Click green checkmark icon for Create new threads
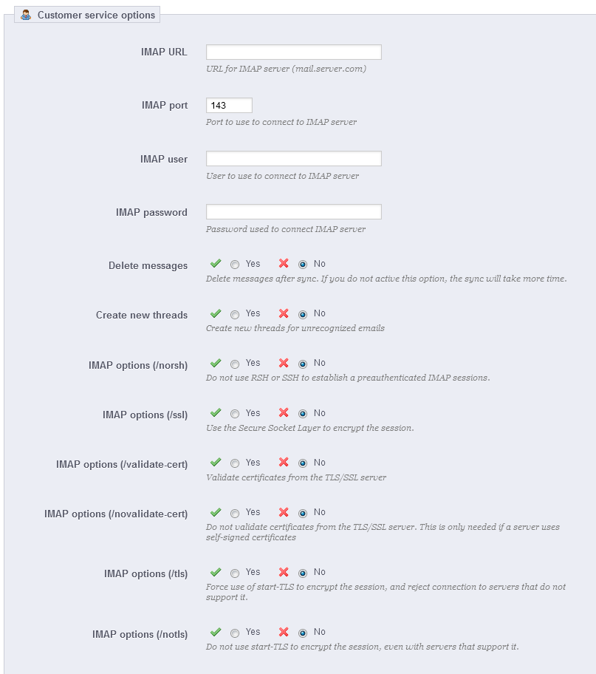Screen dimensions: 596x674 pyautogui.click(x=216, y=313)
